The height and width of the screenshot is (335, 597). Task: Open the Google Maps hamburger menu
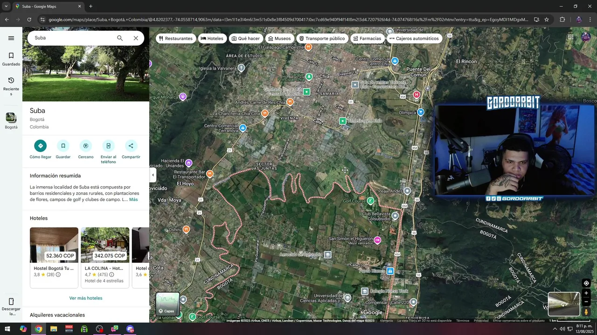coord(11,38)
